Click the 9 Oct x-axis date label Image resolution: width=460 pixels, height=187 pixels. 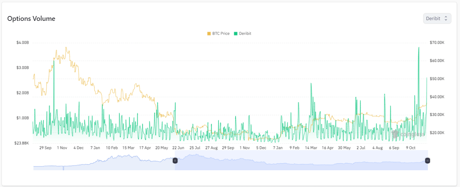click(411, 148)
